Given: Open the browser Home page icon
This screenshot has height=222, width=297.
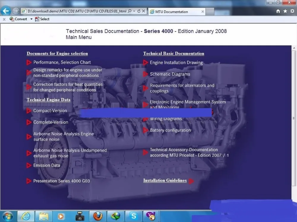Looking at the screenshot, I should (x=278, y=11).
